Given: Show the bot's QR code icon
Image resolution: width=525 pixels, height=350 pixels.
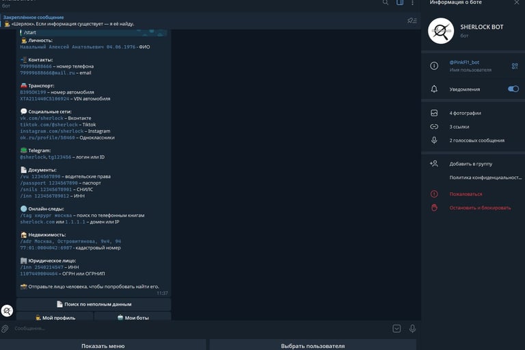Looking at the screenshot, I should pyautogui.click(x=515, y=66).
